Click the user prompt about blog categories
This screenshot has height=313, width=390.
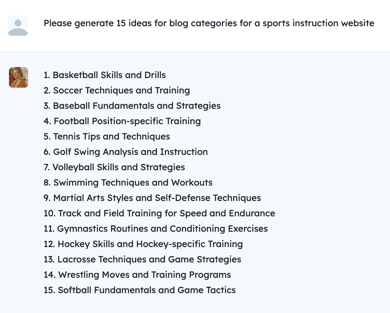(209, 23)
